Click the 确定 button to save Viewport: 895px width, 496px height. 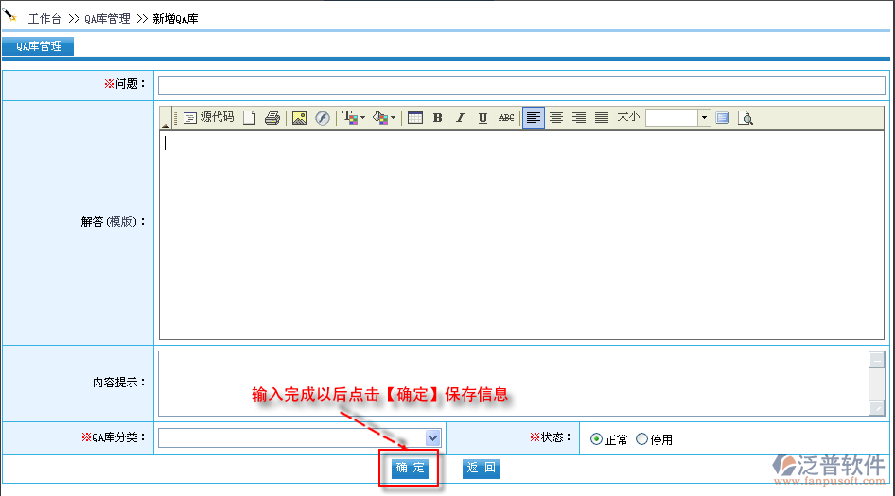pos(410,468)
